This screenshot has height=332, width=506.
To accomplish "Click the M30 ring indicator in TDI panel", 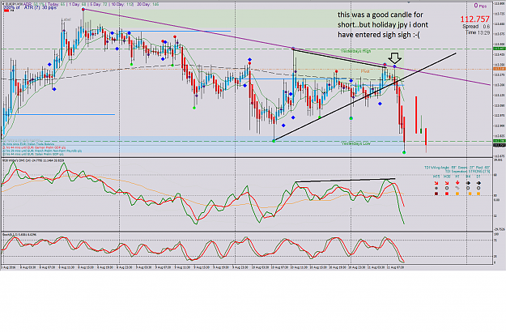I will pyautogui.click(x=447, y=188).
